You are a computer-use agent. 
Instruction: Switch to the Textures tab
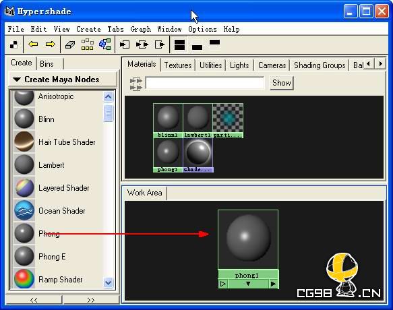[178, 65]
